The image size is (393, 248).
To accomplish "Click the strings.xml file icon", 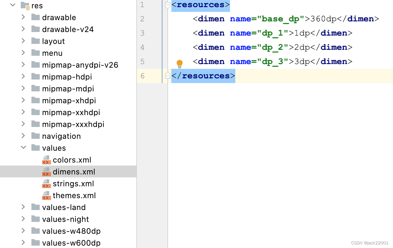I will tap(46, 184).
